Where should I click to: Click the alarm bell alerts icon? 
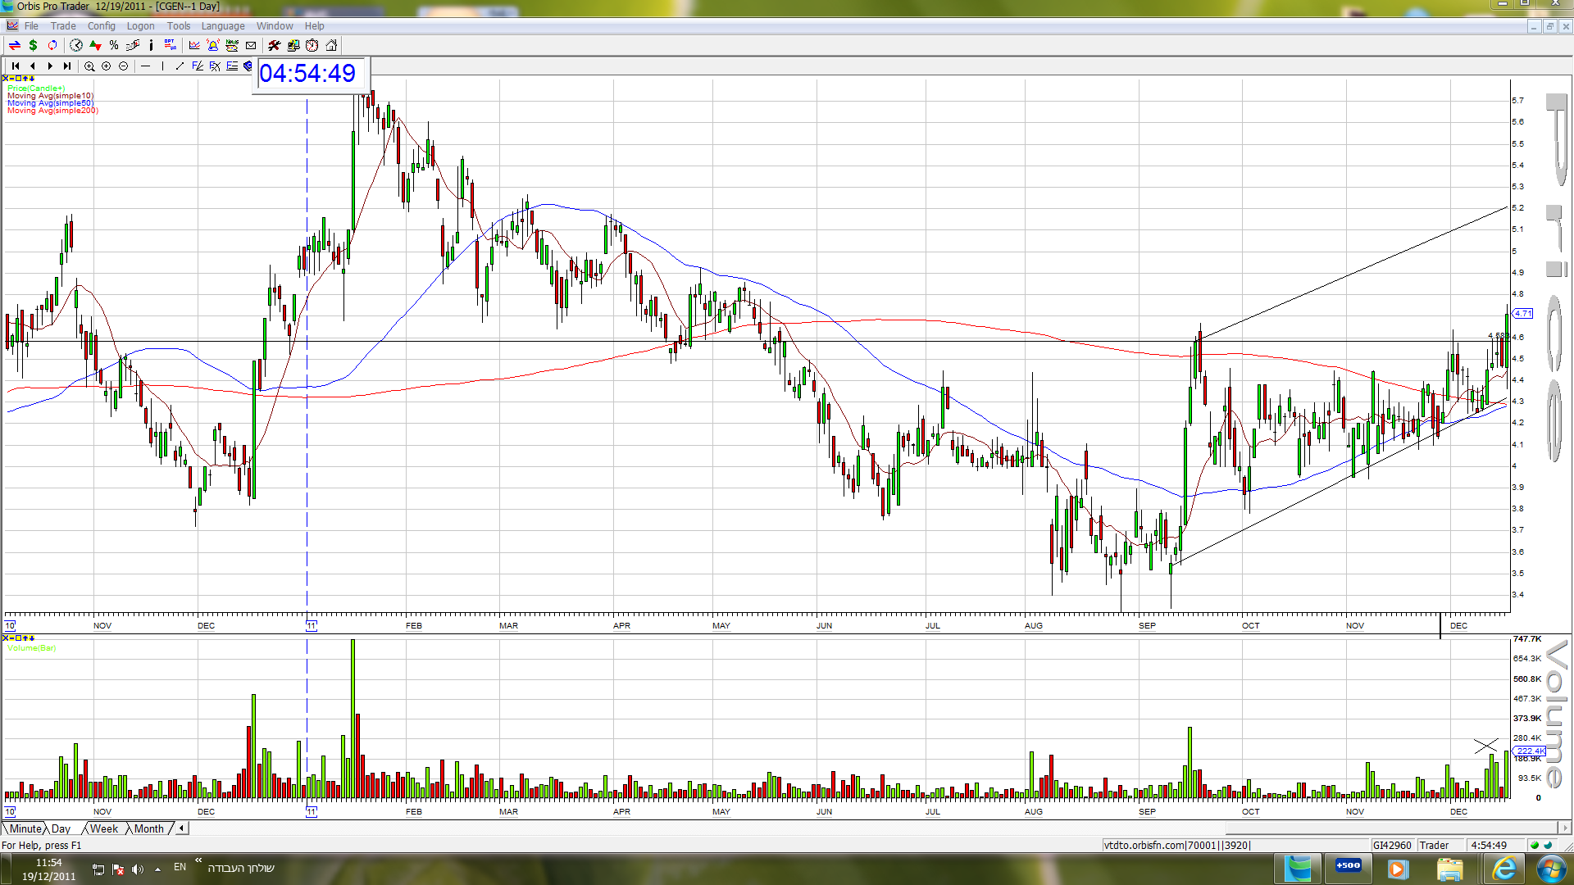click(x=213, y=45)
